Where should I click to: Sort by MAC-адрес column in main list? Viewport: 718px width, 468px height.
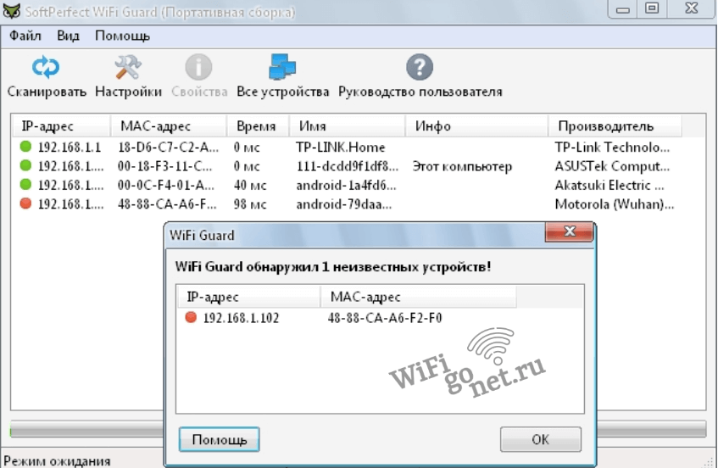[x=169, y=126]
